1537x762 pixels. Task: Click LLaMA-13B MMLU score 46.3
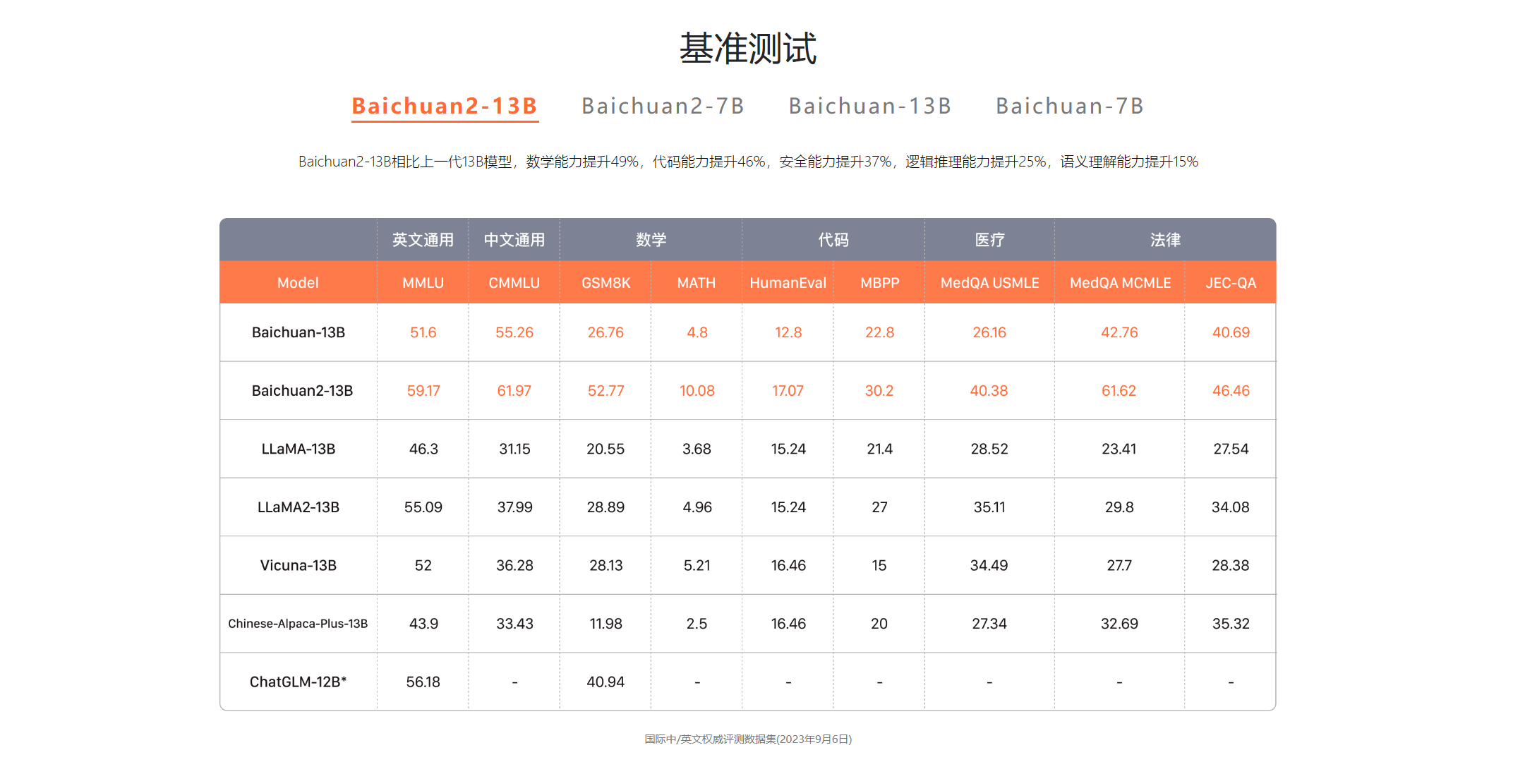423,449
